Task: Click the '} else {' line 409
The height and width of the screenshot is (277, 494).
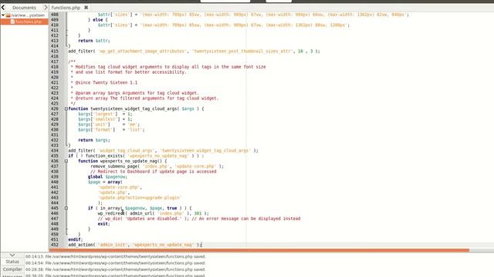Action: (98, 20)
